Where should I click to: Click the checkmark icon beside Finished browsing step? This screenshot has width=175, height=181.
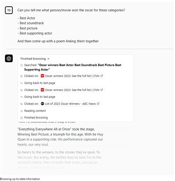21,118
